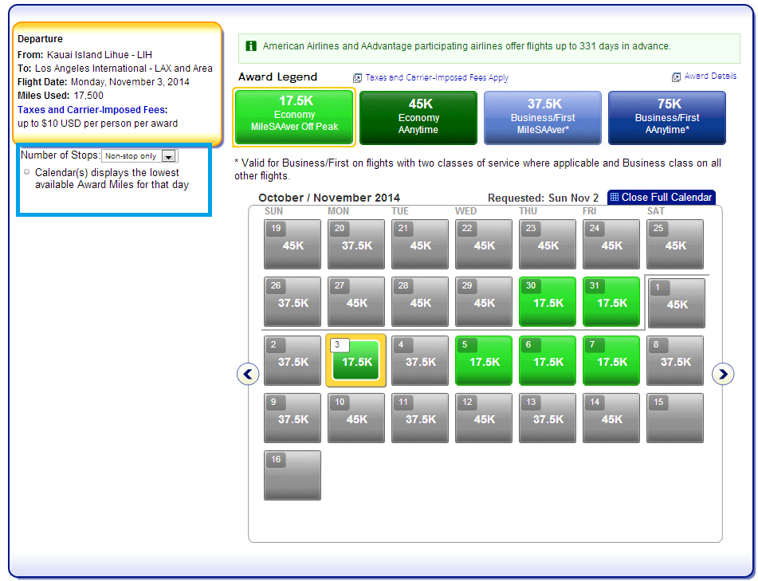The image size is (758, 581).
Task: Click the empty November 15 day tile
Action: click(x=675, y=418)
